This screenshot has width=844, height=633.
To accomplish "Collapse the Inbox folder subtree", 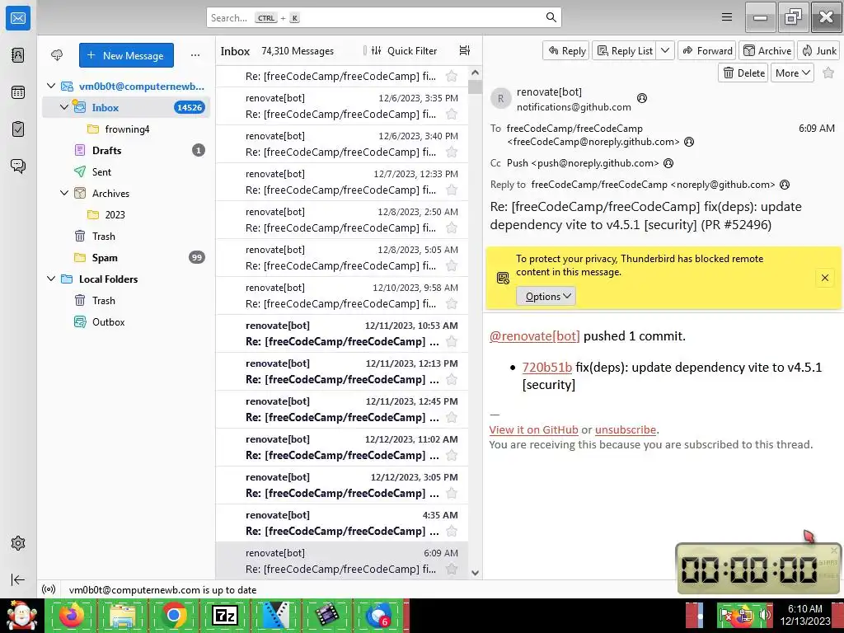I will [64, 107].
